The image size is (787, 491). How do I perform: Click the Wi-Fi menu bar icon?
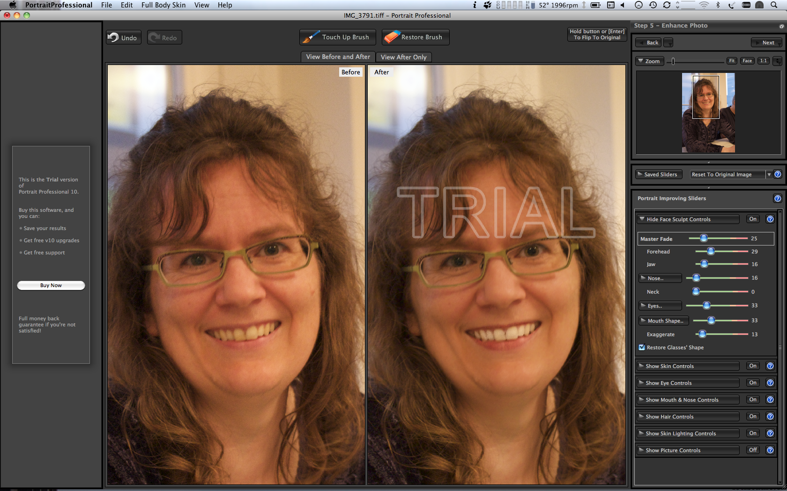tap(704, 5)
